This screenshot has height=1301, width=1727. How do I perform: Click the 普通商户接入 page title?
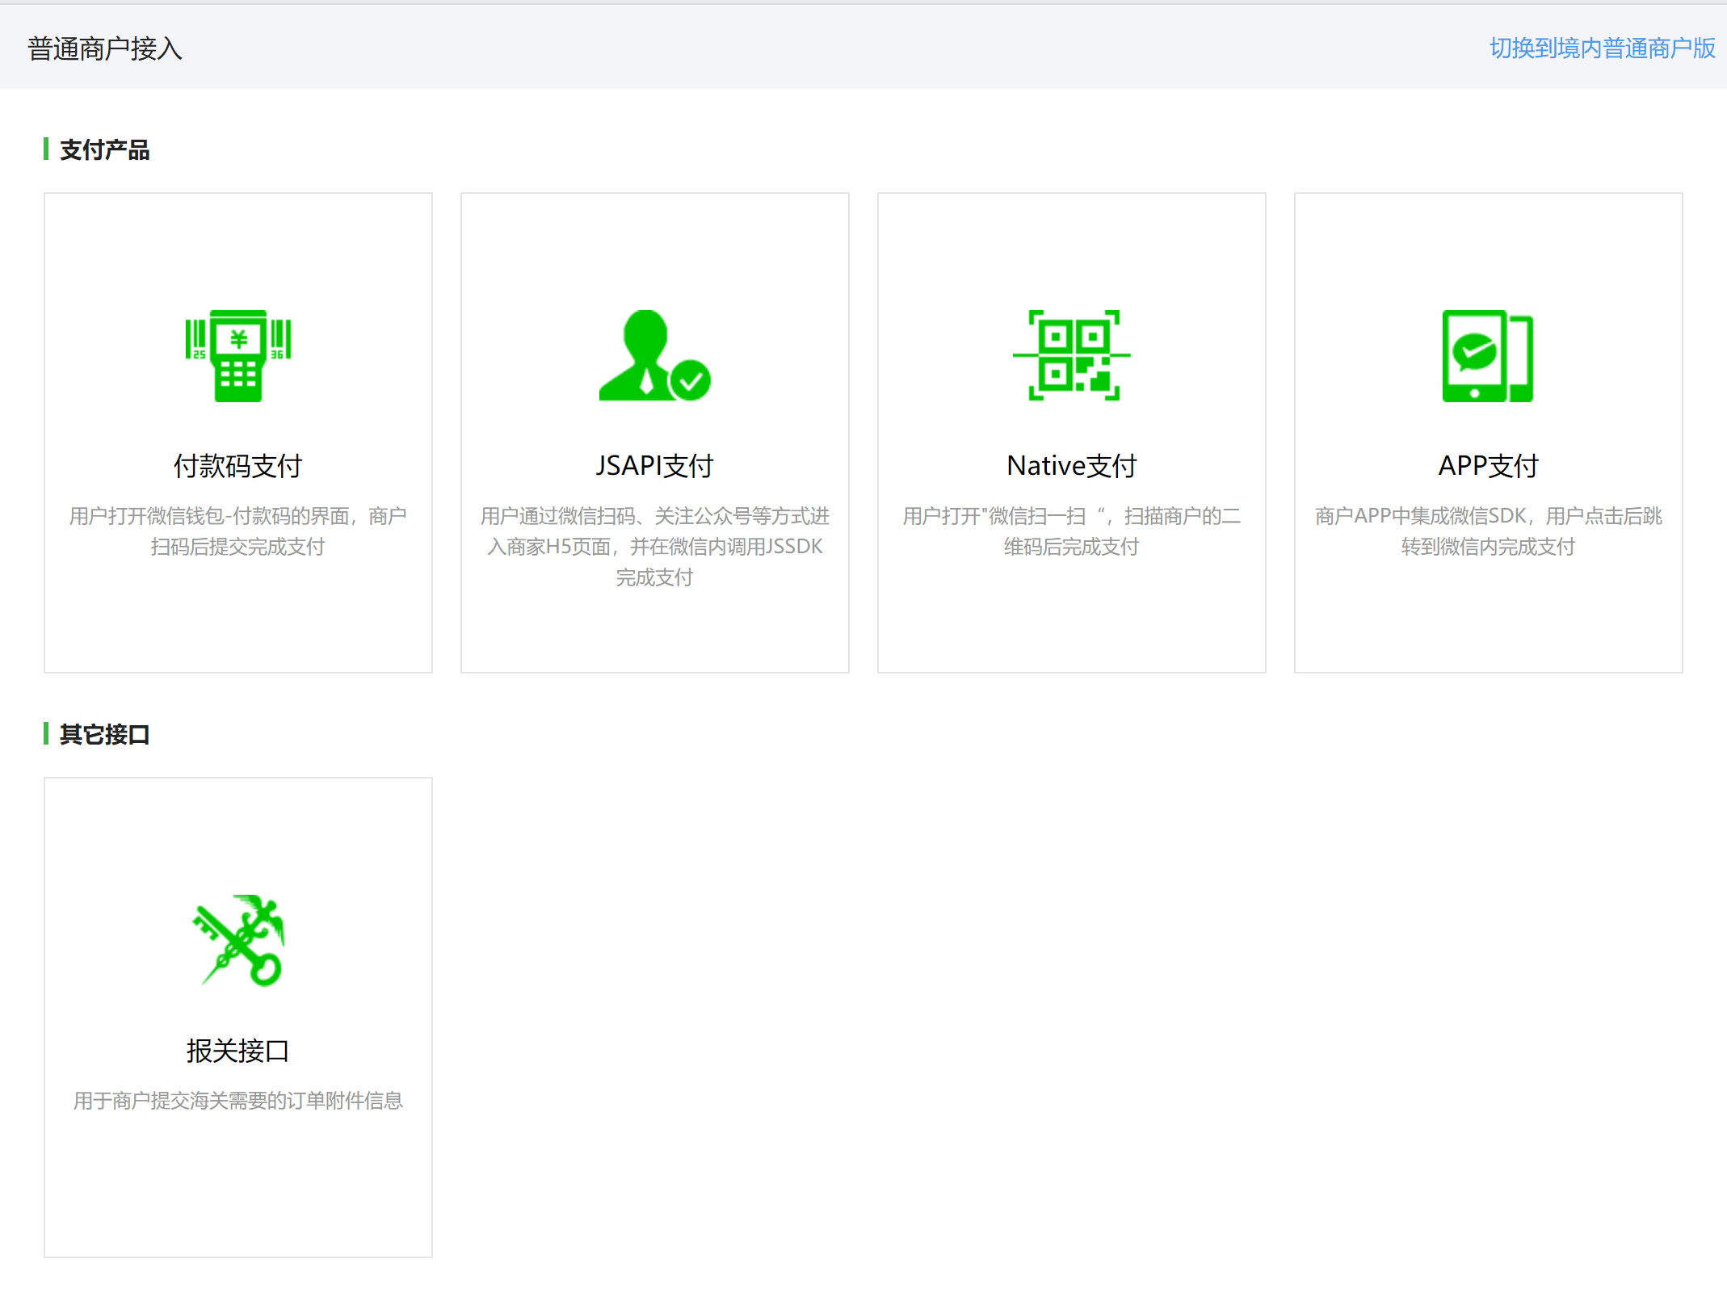(105, 48)
